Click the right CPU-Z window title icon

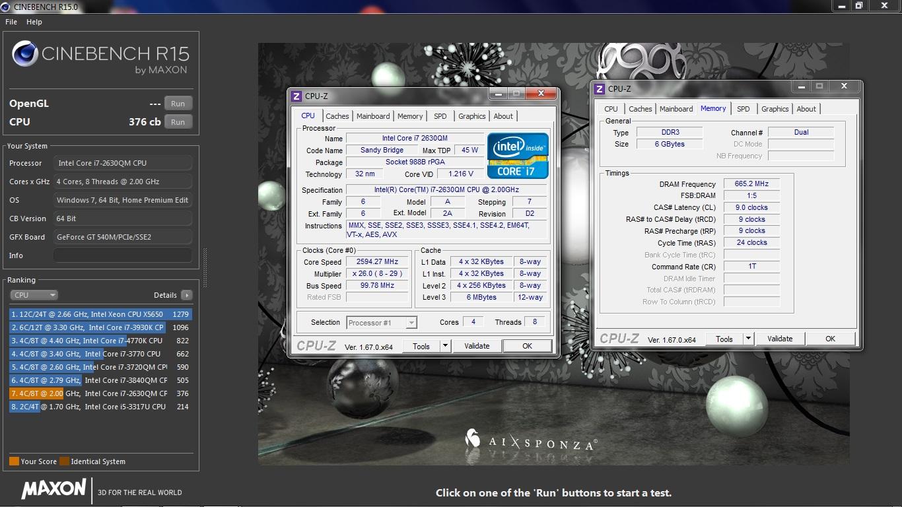point(600,88)
